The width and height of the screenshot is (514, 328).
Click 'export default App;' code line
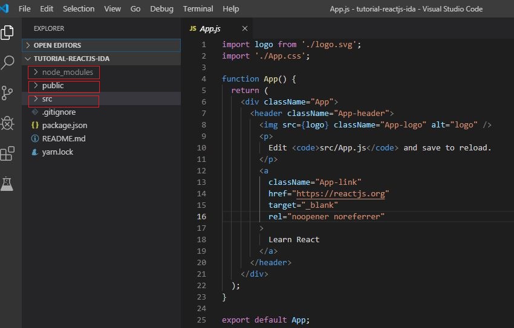pyautogui.click(x=265, y=320)
